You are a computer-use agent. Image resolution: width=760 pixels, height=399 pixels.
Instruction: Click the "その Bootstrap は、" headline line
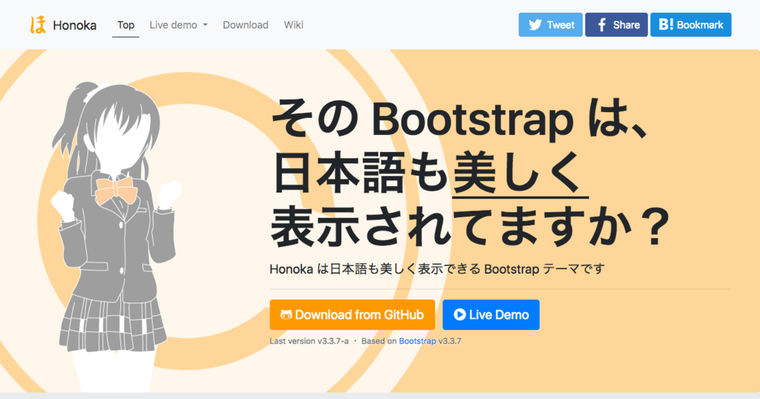(x=459, y=118)
